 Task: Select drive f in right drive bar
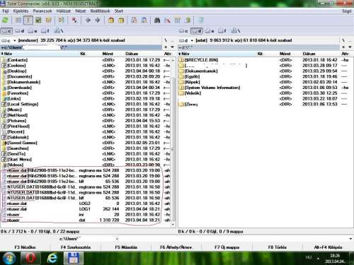(x=222, y=31)
